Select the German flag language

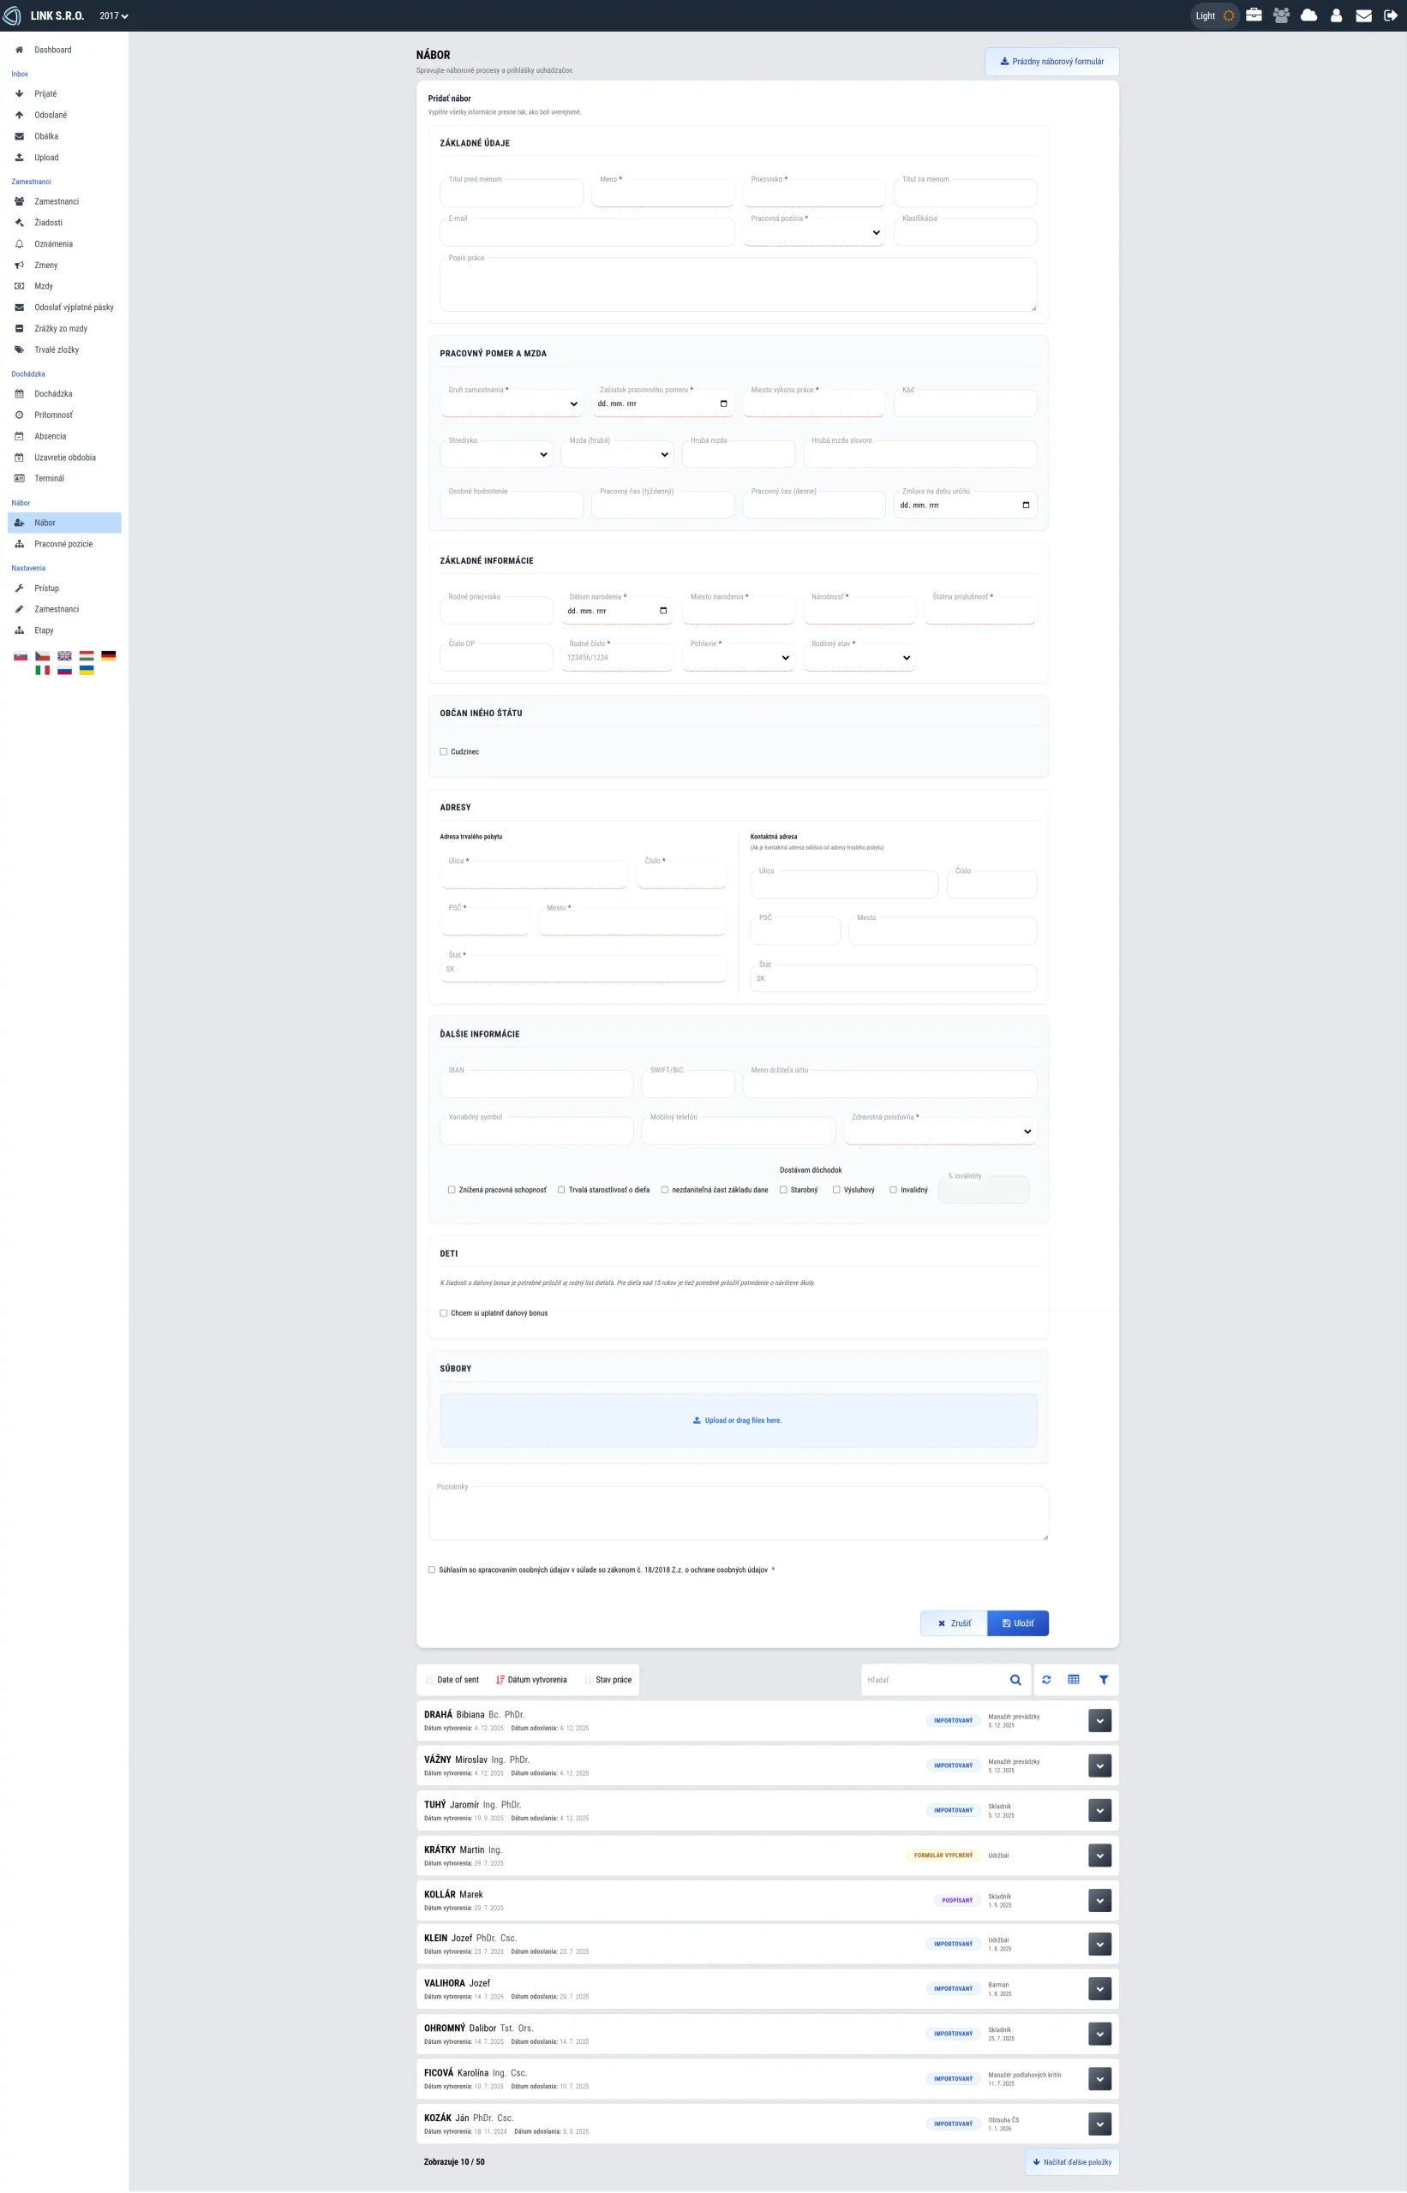click(109, 656)
